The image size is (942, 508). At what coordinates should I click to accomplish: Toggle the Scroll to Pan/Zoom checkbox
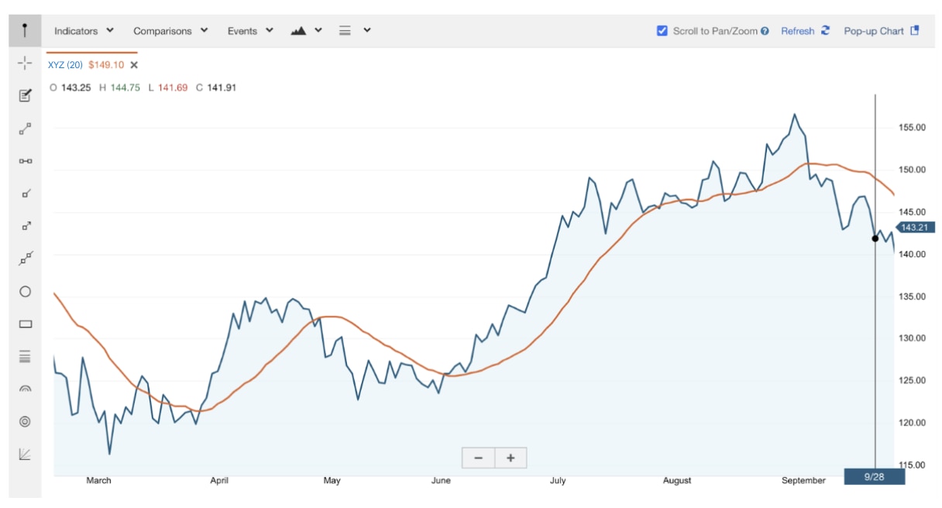(662, 31)
